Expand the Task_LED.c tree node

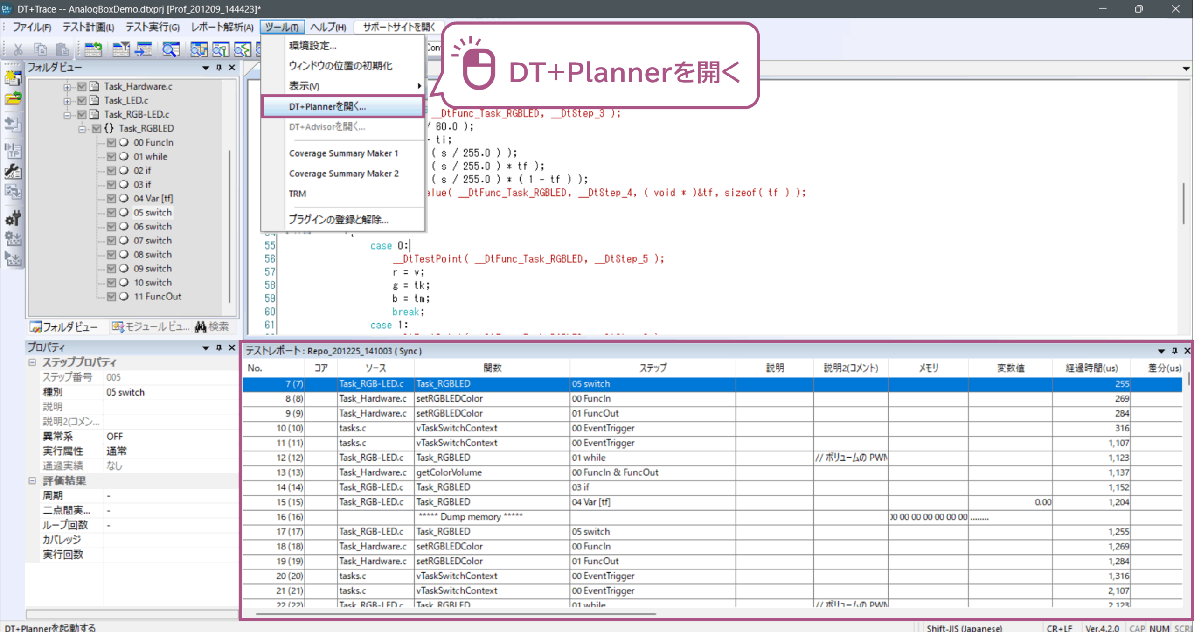[x=68, y=101]
